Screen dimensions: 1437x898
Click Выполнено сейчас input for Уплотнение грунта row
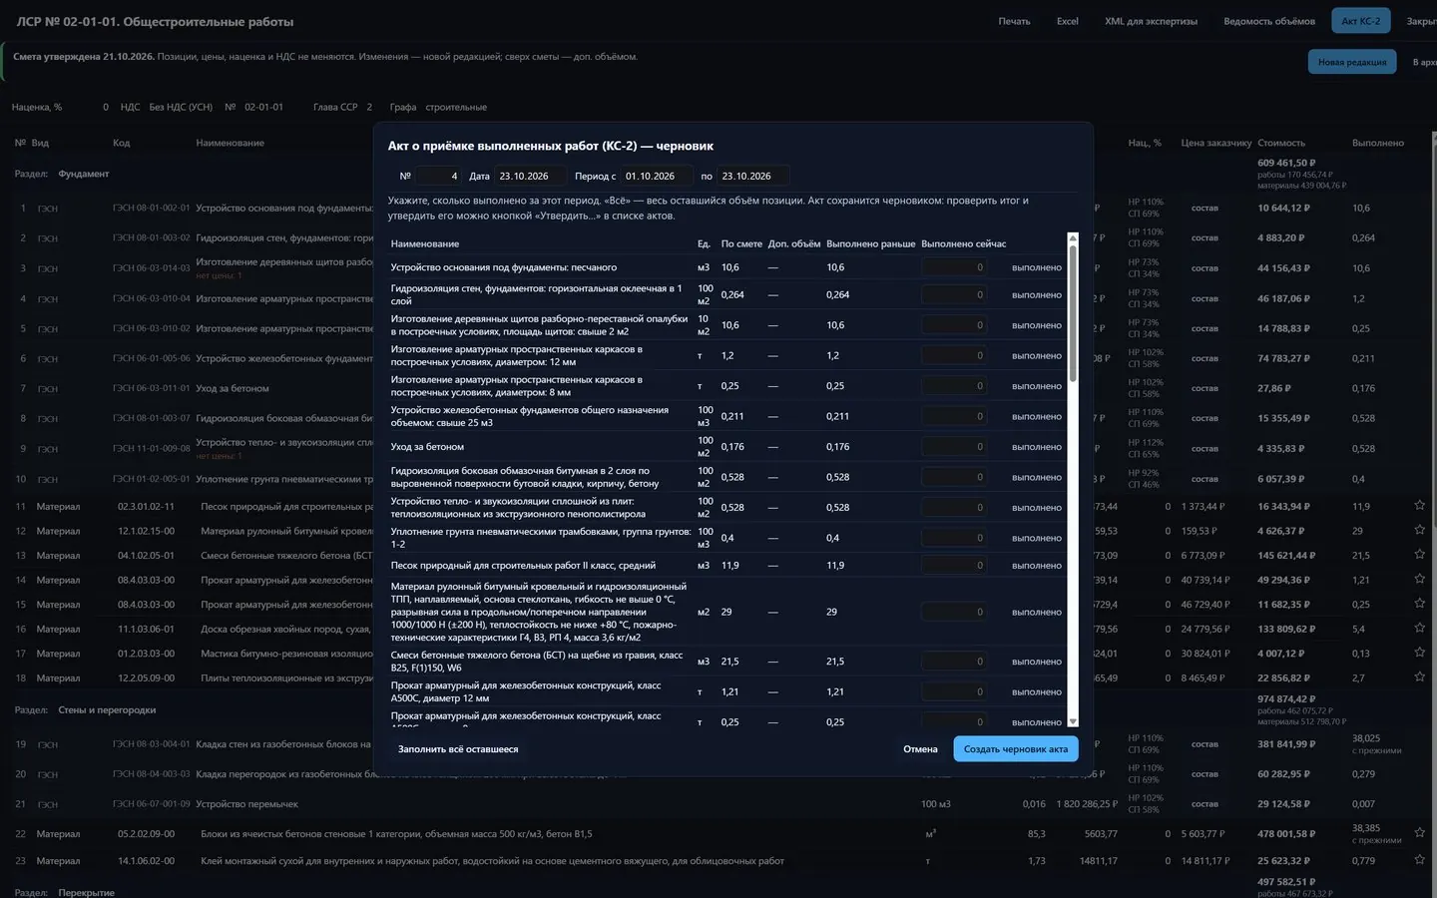point(954,538)
